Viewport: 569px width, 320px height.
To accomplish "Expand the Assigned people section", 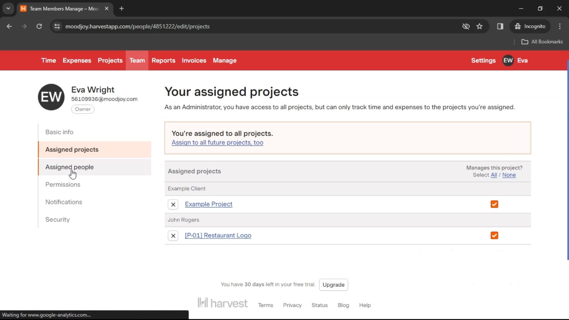I will pyautogui.click(x=69, y=167).
